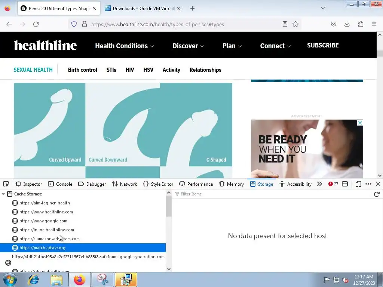383x287 pixels.
Task: Select safeframe.googlesyndication.com cache entry
Action: click(83, 260)
